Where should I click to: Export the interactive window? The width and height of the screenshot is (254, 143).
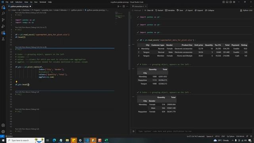coord(189,10)
